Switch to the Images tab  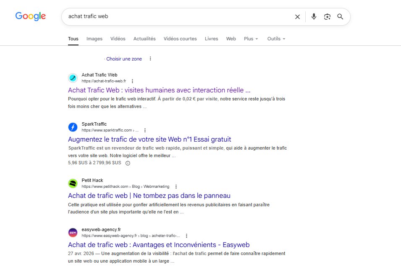[x=94, y=39]
